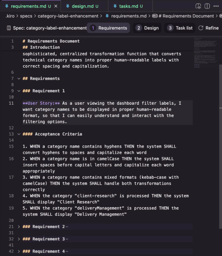Select the Task list spec step
Image resolution: width=222 pixels, height=256 pixels.
coord(180,28)
